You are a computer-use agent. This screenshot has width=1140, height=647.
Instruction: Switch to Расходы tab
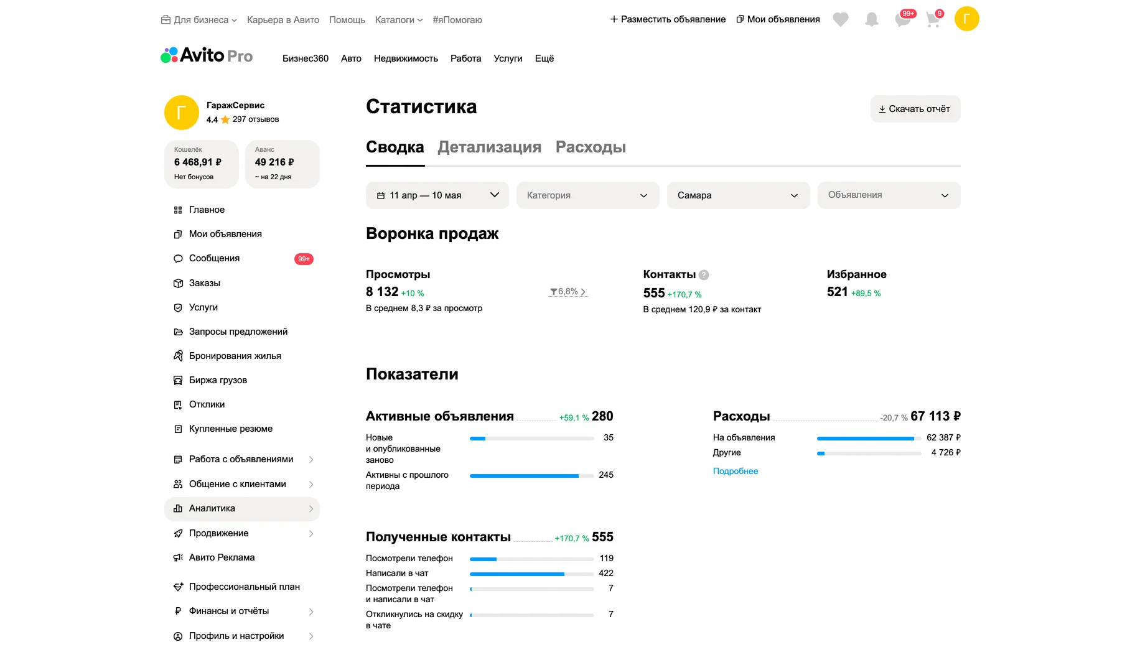tap(591, 147)
